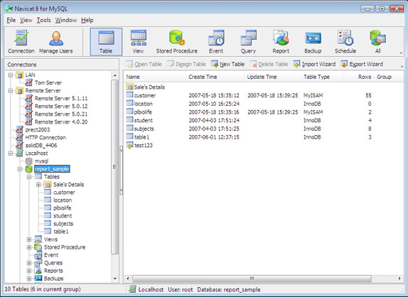Select the customer table in list
Viewport: 408px width, 297px height.
145,95
